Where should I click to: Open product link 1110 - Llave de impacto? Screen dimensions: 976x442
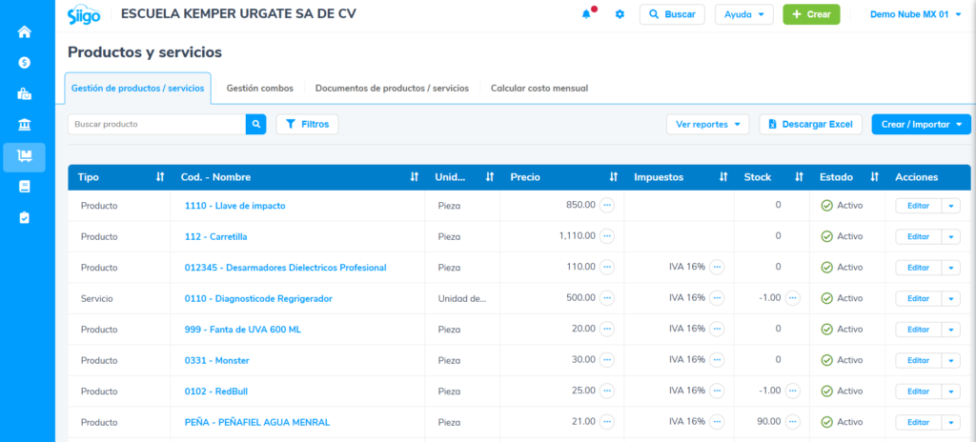(x=235, y=206)
